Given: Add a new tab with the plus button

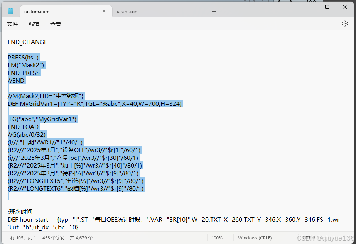Looking at the screenshot, I should tap(214, 11).
